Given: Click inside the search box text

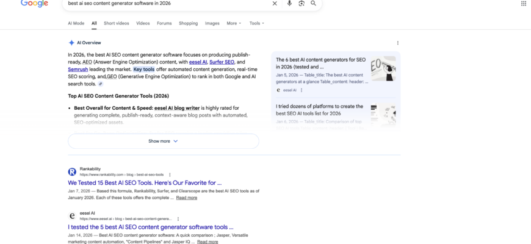Looking at the screenshot, I should (x=120, y=4).
